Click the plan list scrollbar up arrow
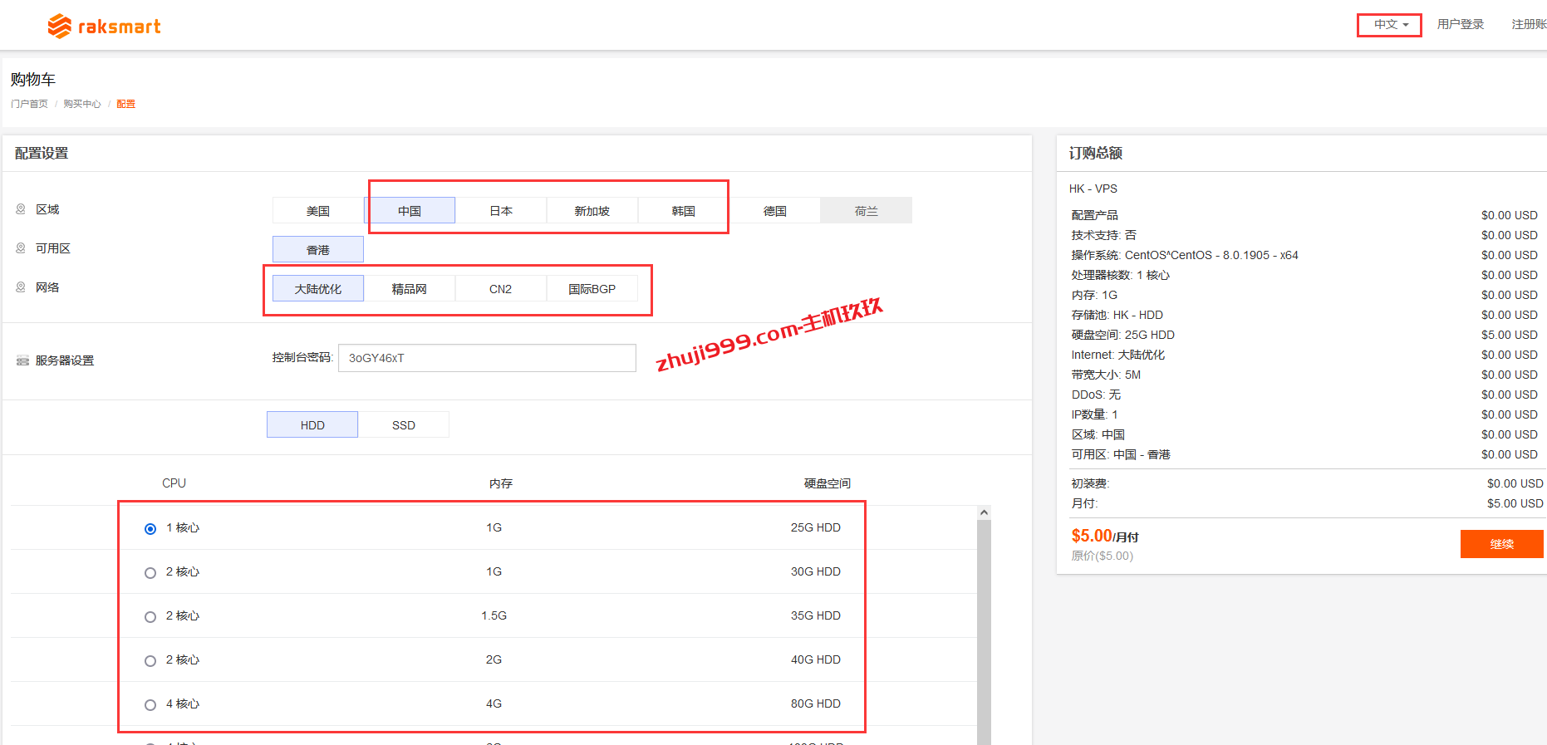 (984, 512)
